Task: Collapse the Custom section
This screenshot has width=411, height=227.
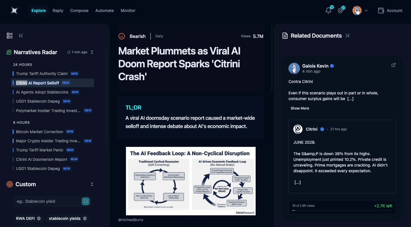Action: [92, 184]
